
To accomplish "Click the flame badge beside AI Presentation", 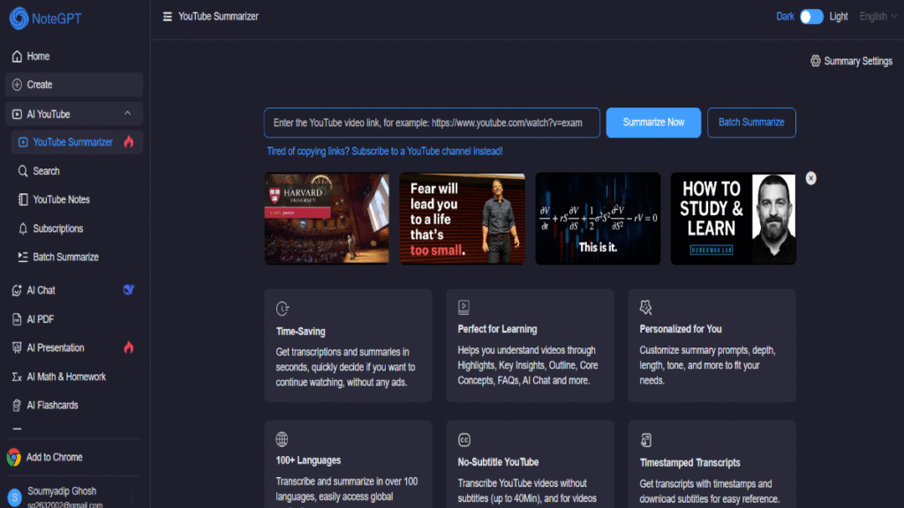I will (x=129, y=347).
